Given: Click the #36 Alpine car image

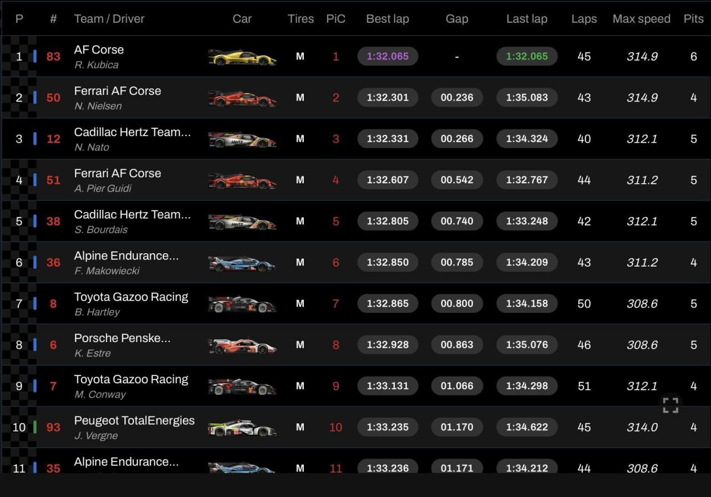Looking at the screenshot, I should 242,263.
